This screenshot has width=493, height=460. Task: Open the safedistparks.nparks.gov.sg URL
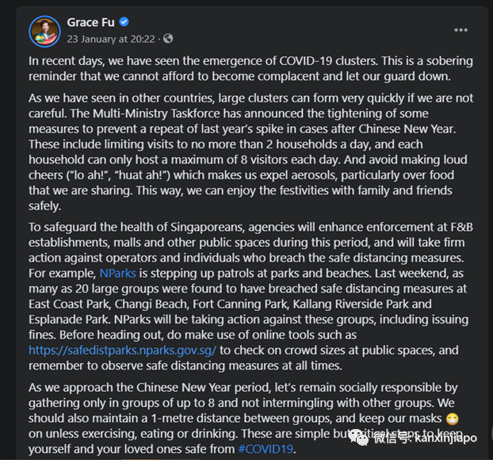pyautogui.click(x=122, y=349)
